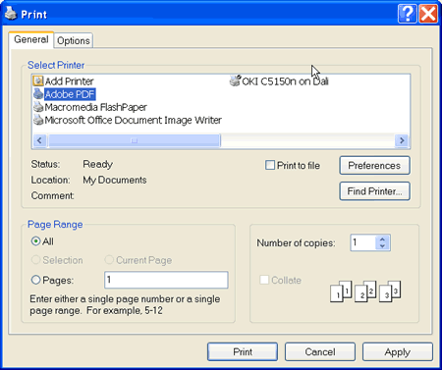Click the Cancel button
This screenshot has width=442, height=370.
(x=320, y=351)
